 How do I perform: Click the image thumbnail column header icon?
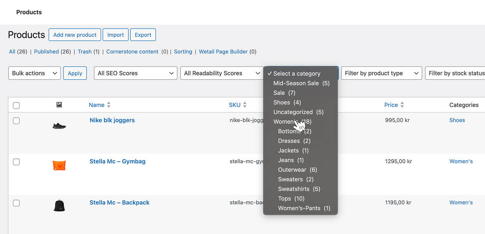pyautogui.click(x=59, y=105)
